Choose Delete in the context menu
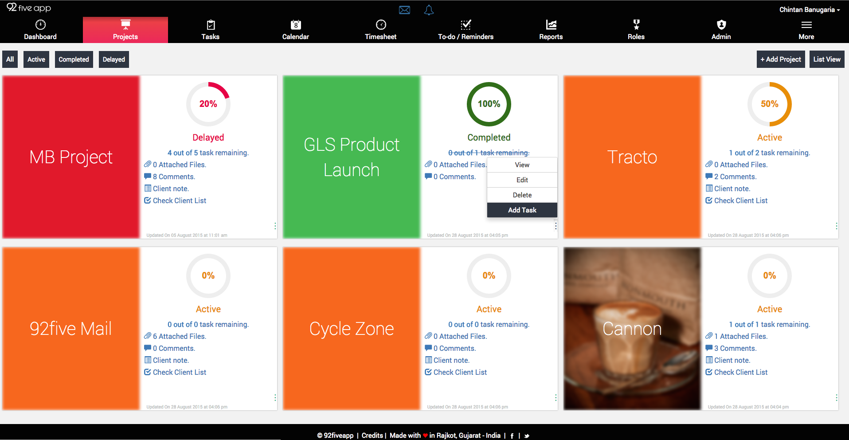This screenshot has height=440, width=849. coord(522,195)
